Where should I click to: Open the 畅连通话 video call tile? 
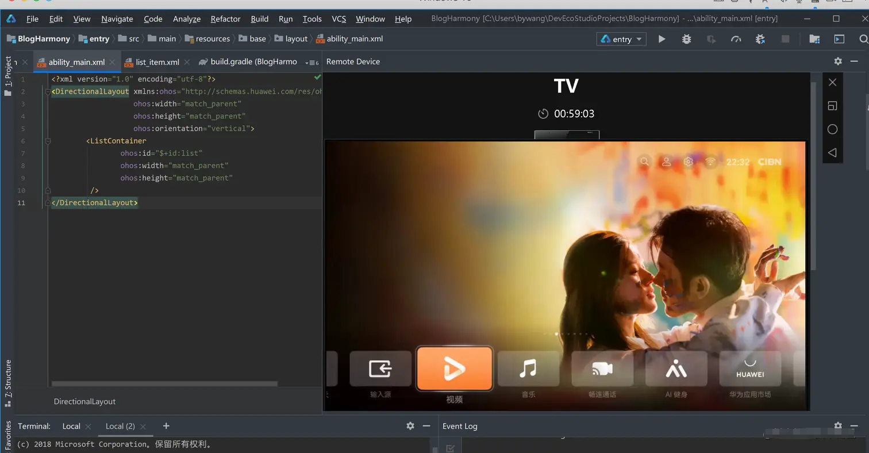(602, 368)
